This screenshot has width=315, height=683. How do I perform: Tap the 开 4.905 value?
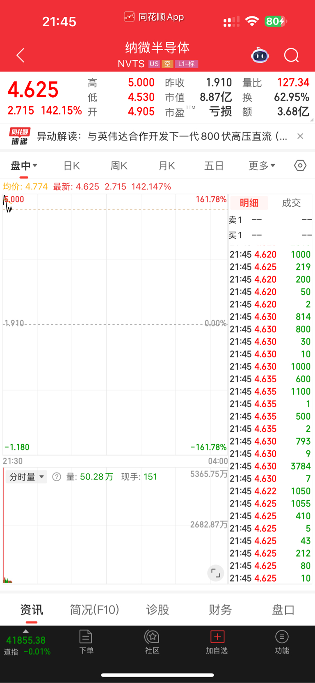click(141, 112)
